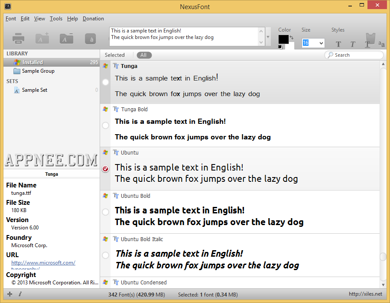This screenshot has width=390, height=303.
Task: Click the Windows logo beside Ubuntu Bold Italic
Action: point(105,239)
